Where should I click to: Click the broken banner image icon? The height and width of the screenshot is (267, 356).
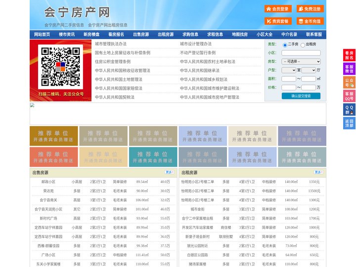point(32,105)
